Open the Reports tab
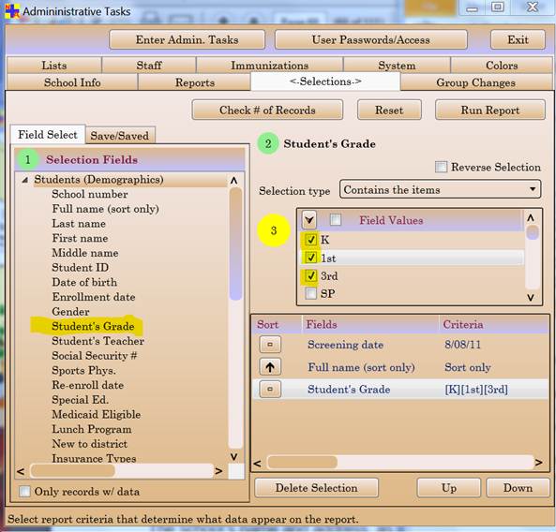Viewport: 556px width, 532px height. 195,82
